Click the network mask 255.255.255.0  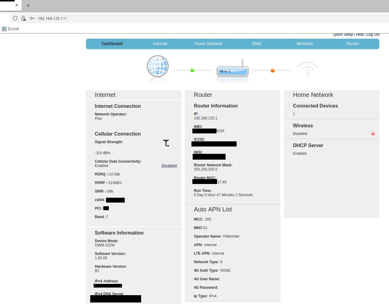[x=205, y=169]
